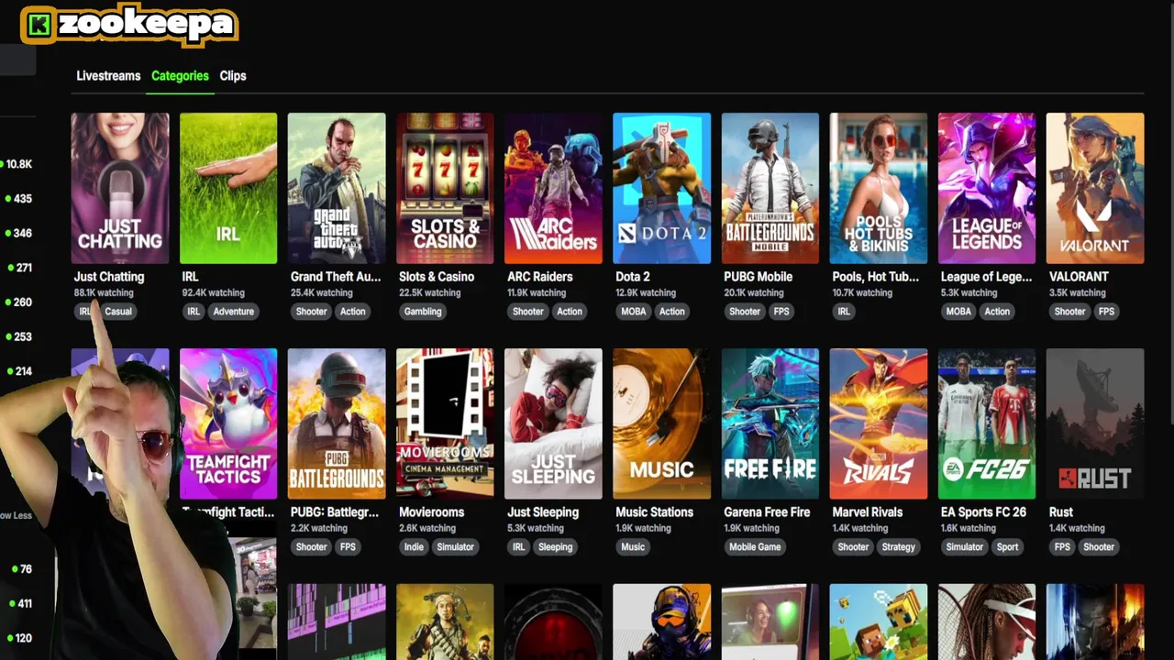
Task: Click the PUBG Mobile title link
Action: click(x=759, y=277)
